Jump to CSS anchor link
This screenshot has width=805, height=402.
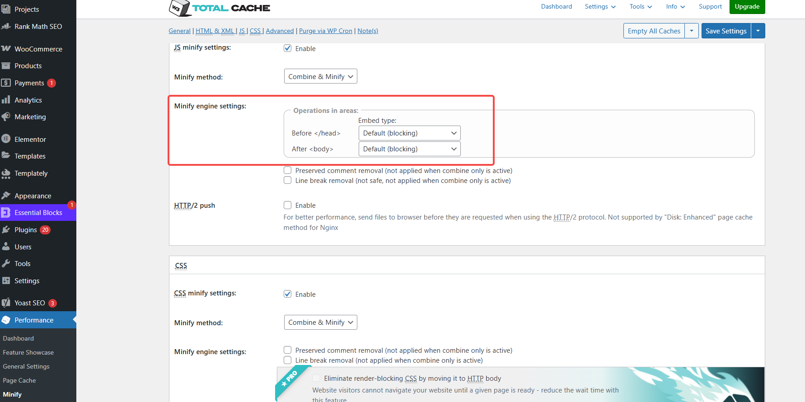[255, 31]
